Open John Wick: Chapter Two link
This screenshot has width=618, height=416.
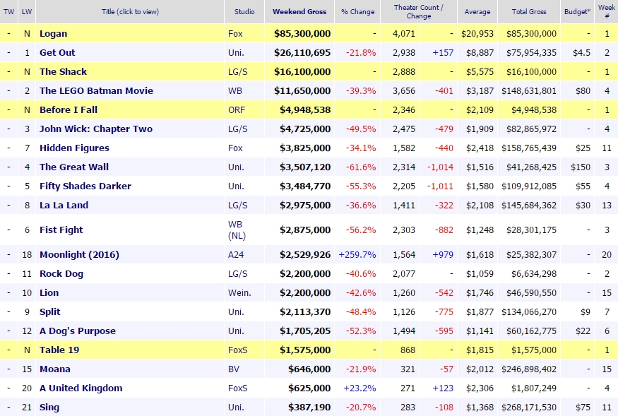click(x=96, y=129)
